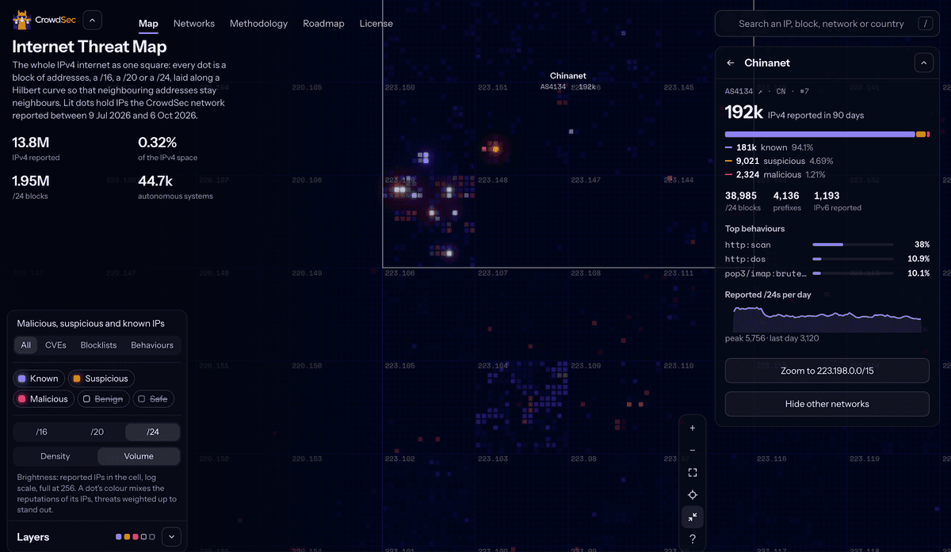
Task: Toggle the Known reputation chip
Action: 39,379
